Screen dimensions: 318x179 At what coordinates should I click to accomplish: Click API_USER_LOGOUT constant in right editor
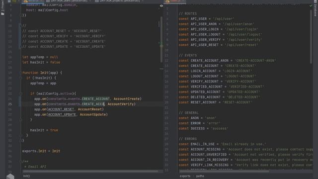pyautogui.click(x=205, y=34)
